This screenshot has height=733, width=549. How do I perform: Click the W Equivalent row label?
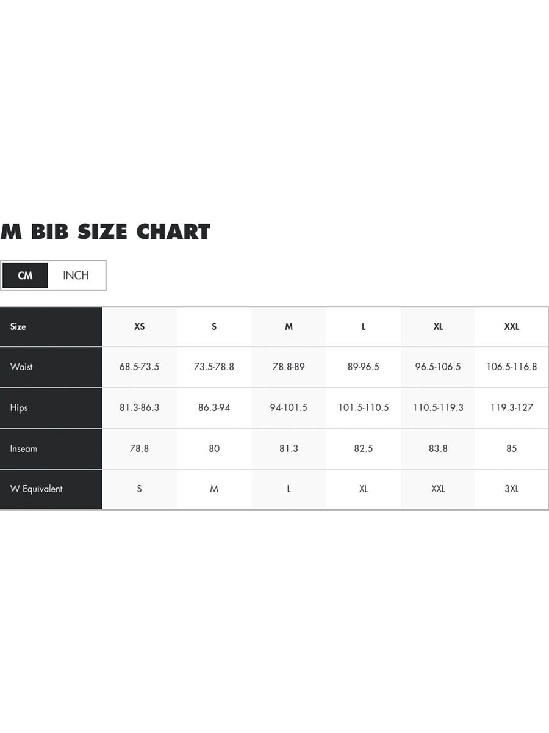[x=37, y=489]
